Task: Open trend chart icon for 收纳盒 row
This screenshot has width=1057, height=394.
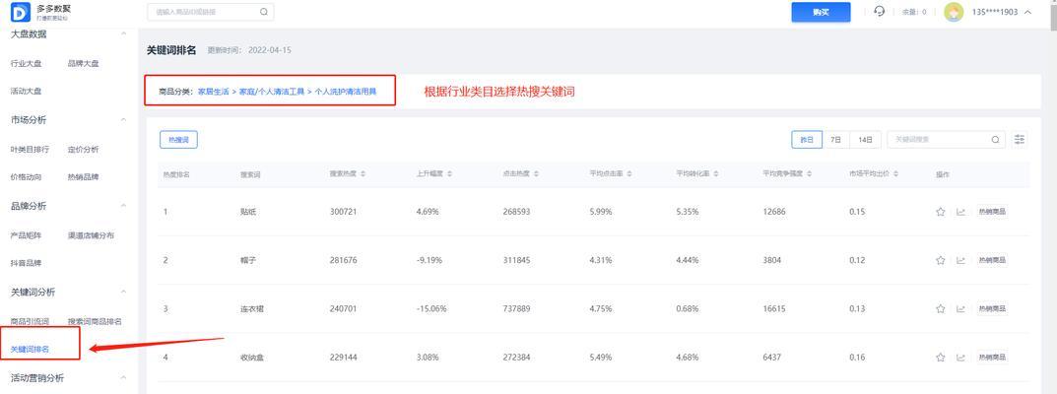Action: coord(960,357)
